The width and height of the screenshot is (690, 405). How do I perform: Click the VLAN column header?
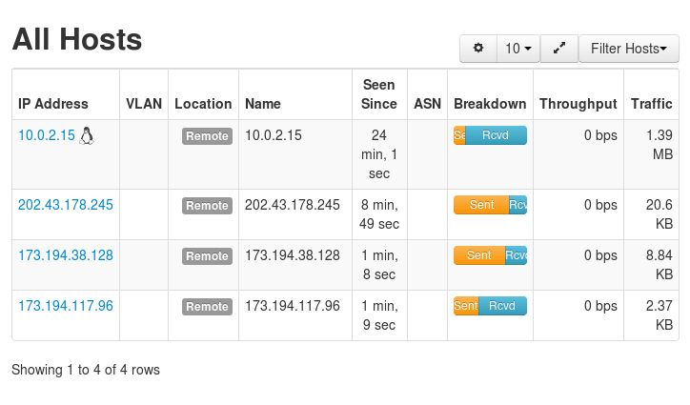[x=144, y=104]
